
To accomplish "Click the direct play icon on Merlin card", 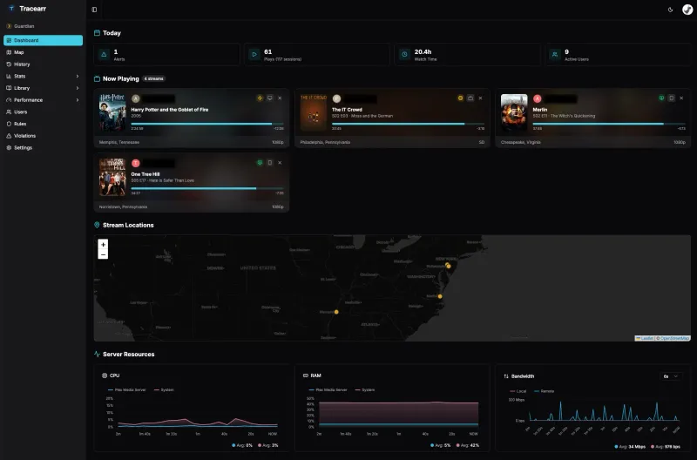I will 661,98.
